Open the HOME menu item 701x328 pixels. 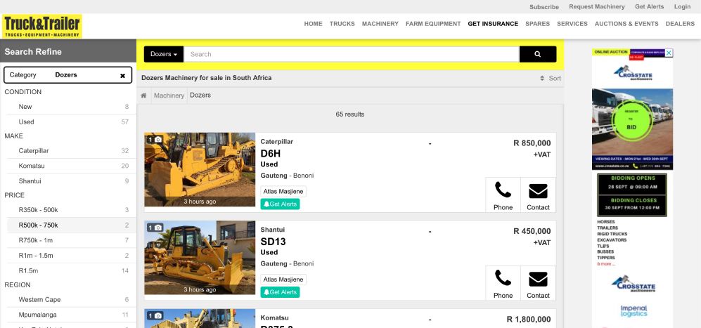pos(313,24)
